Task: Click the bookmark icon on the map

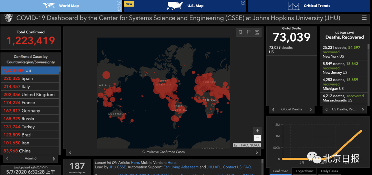Action: point(240,32)
